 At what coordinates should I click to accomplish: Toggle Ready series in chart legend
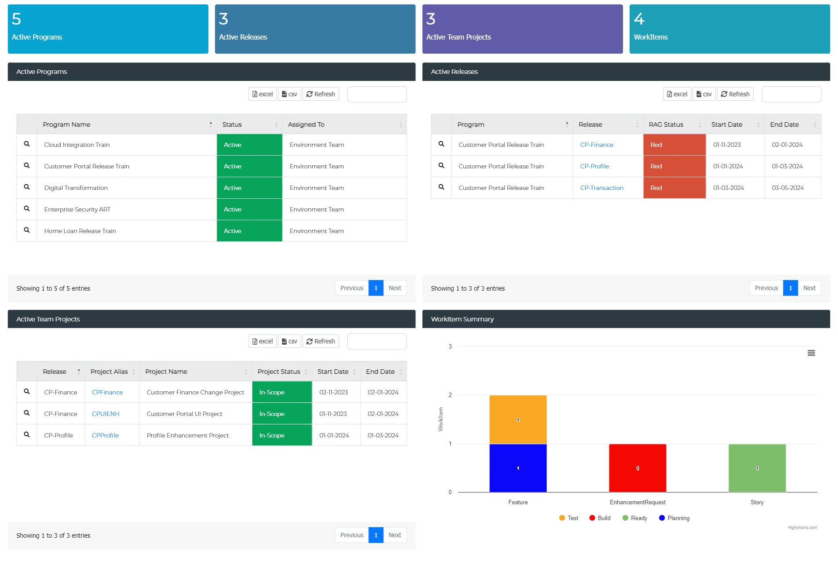pyautogui.click(x=635, y=518)
